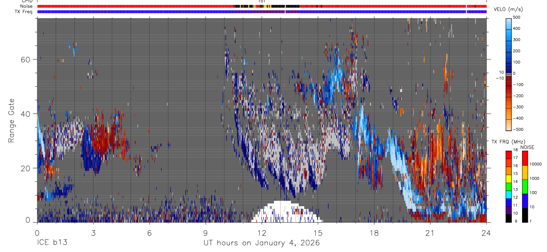
Task: Click x-axis tick label 24
Action: click(x=486, y=232)
